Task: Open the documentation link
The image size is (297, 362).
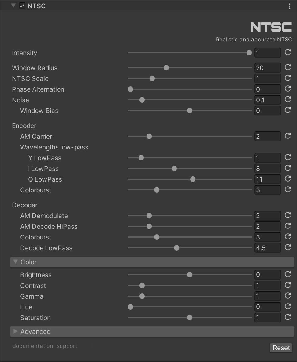Action: pyautogui.click(x=33, y=346)
